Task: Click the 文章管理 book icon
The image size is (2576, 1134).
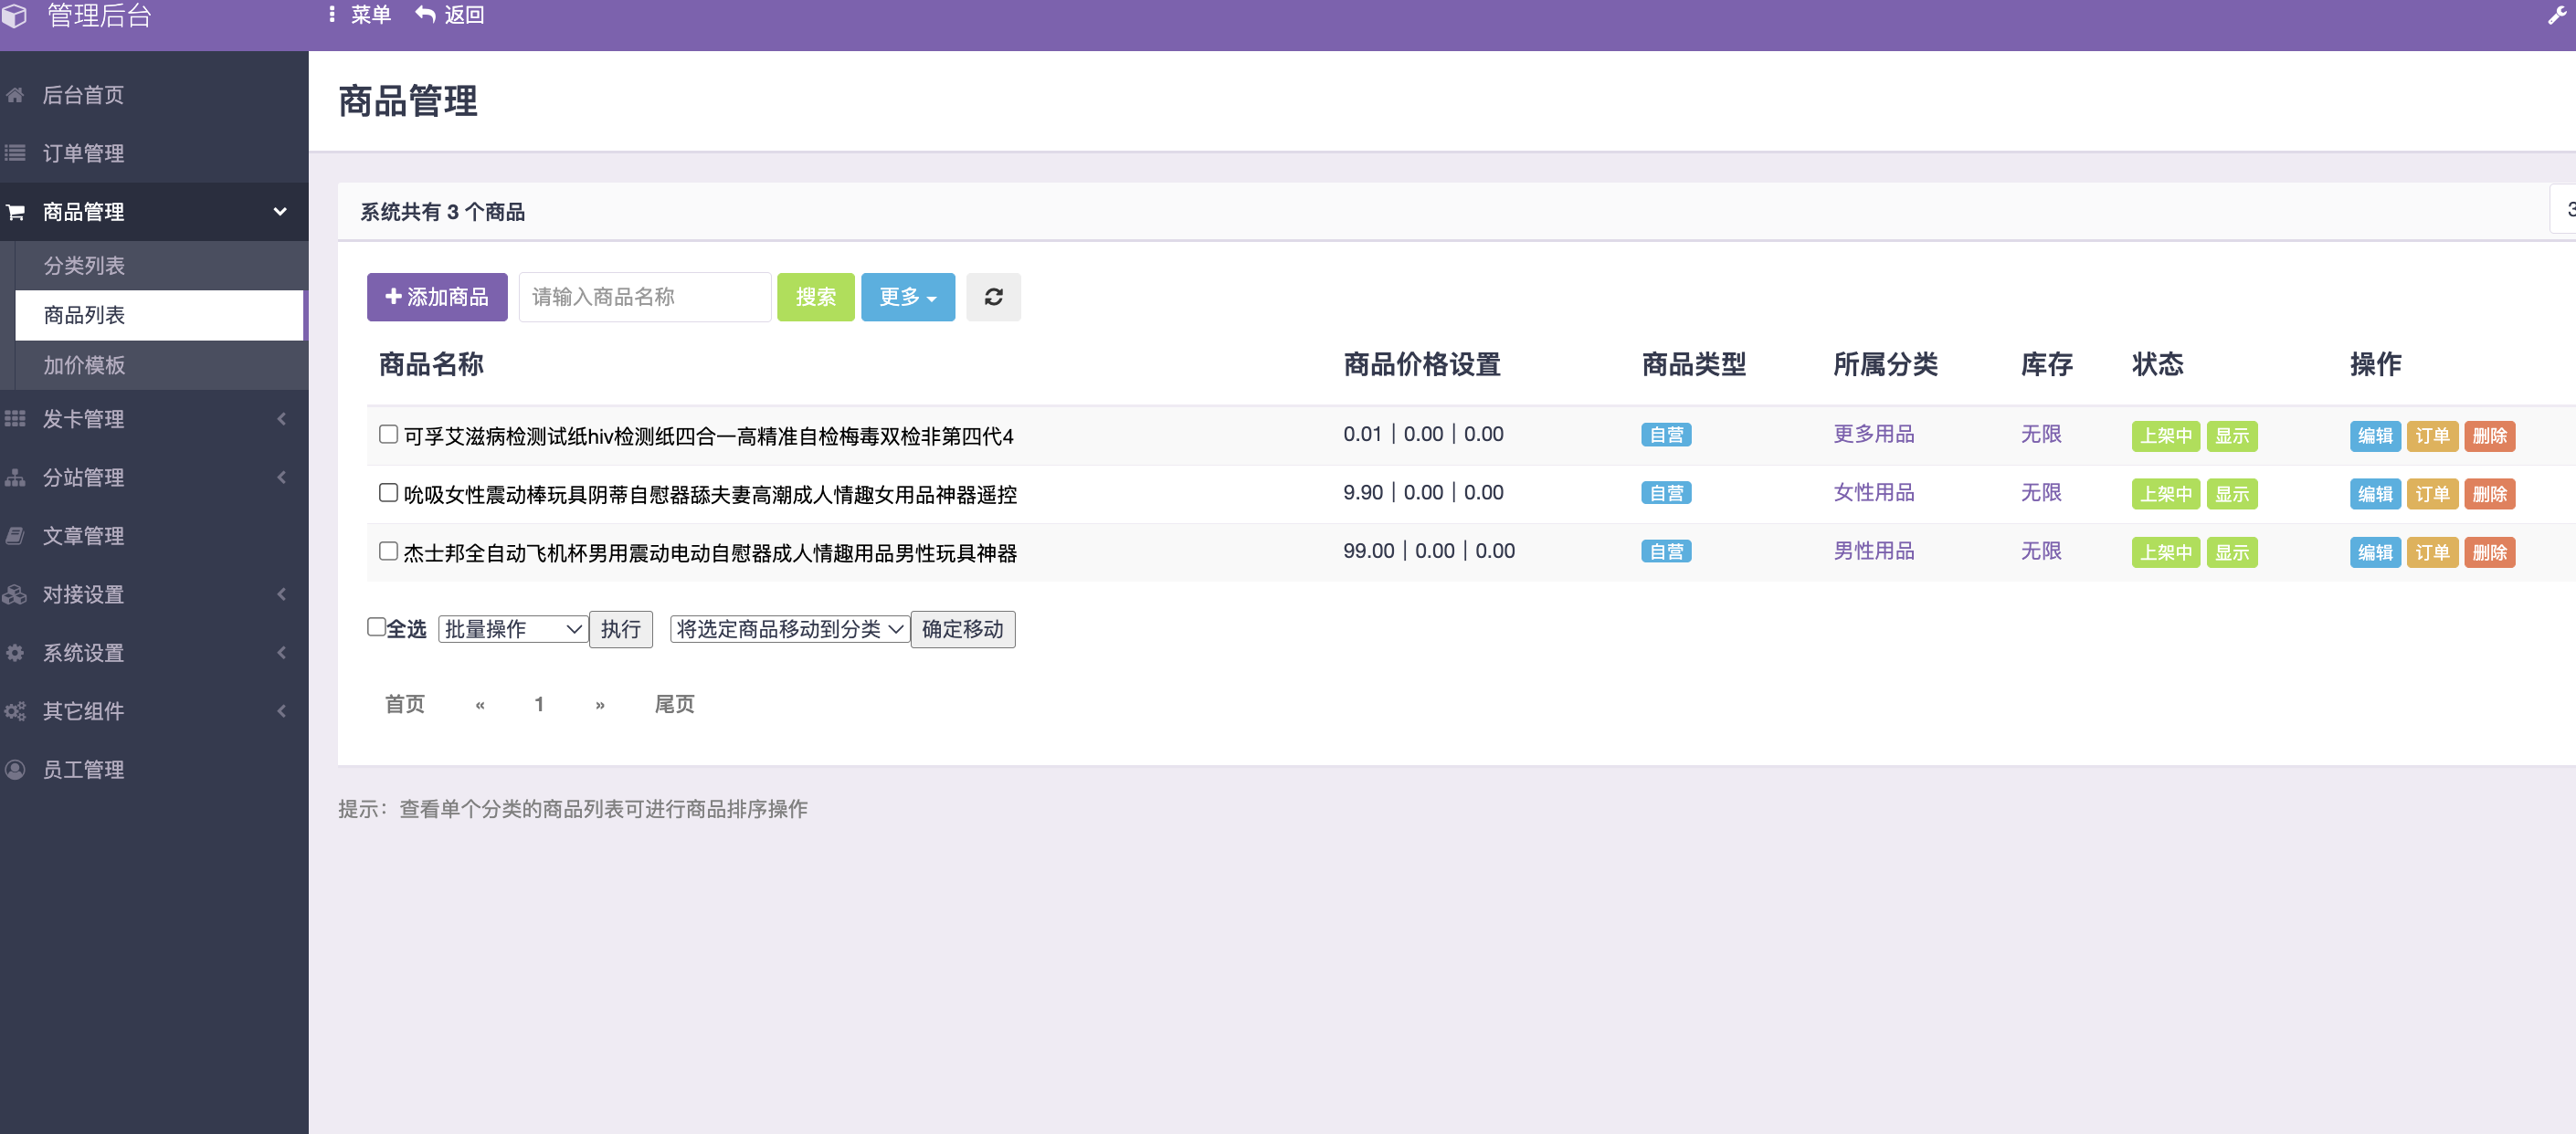Action: (15, 536)
